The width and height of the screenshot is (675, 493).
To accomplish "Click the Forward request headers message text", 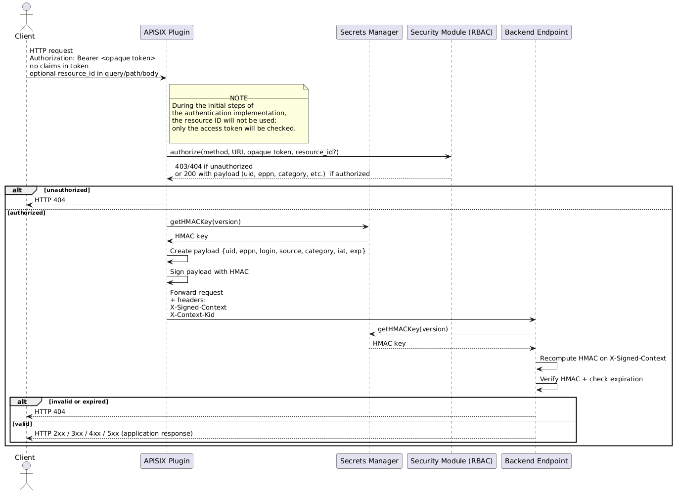I will click(198, 303).
